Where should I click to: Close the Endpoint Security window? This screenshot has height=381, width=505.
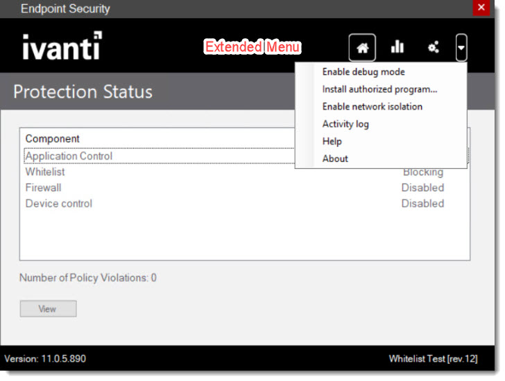click(480, 8)
